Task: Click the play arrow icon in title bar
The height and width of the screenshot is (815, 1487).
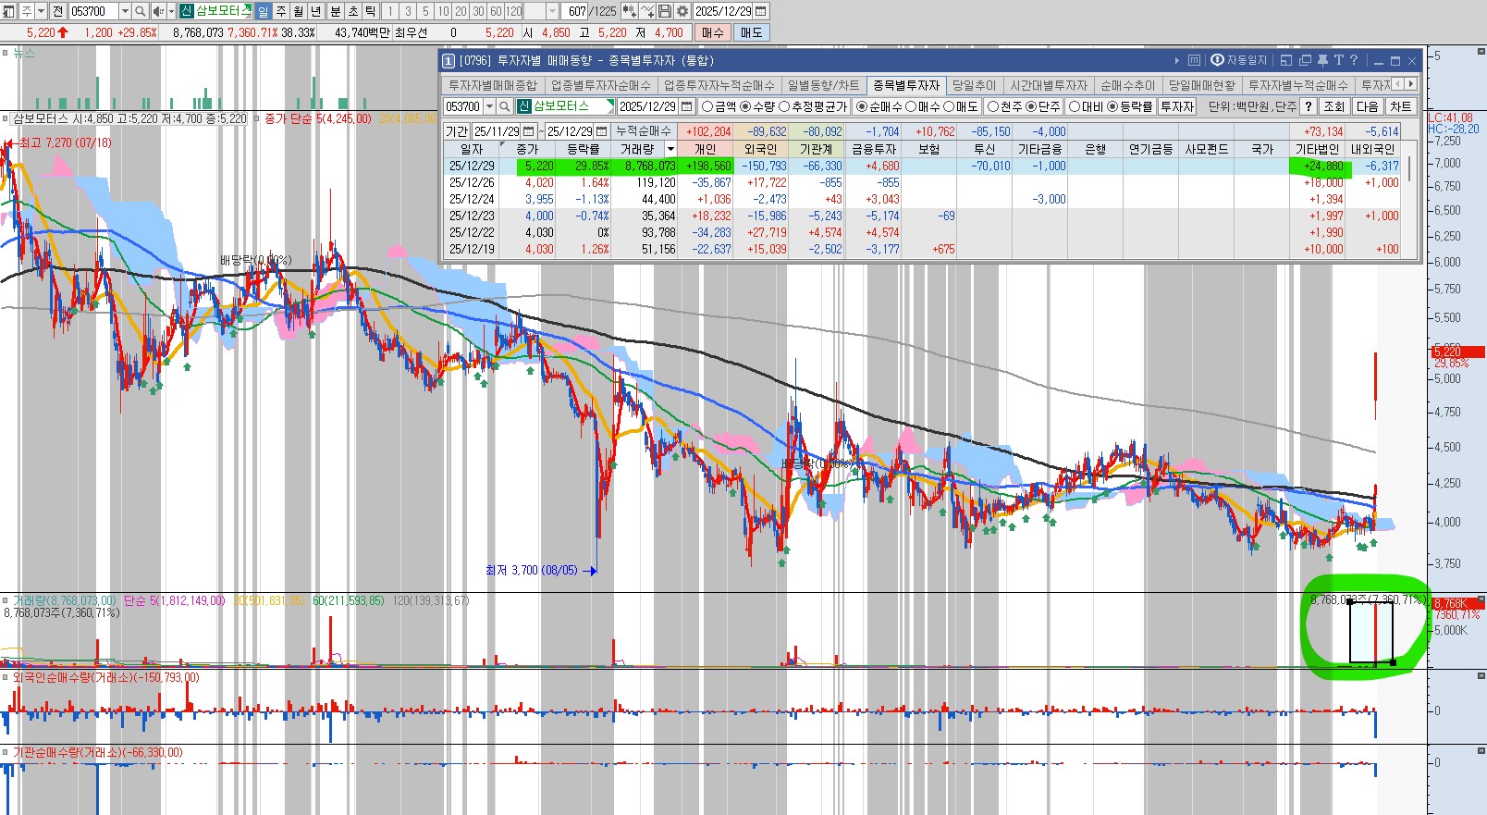Action: tap(1177, 60)
